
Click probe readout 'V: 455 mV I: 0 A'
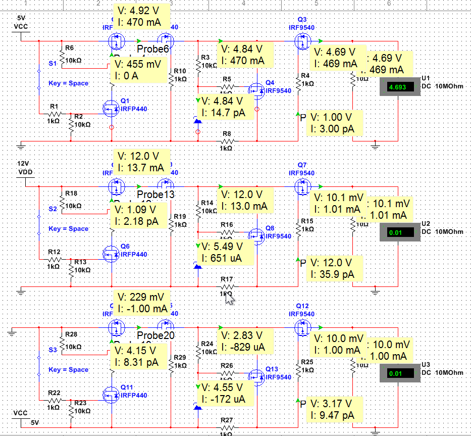[x=139, y=70]
